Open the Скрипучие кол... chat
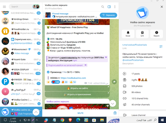 (x=21, y=41)
